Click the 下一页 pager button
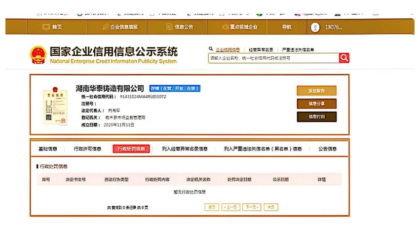 [x=252, y=207]
